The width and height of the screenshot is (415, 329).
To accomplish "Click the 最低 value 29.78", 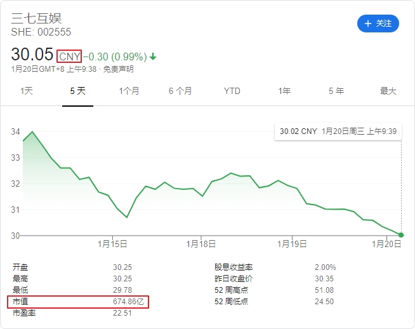I will tap(122, 290).
